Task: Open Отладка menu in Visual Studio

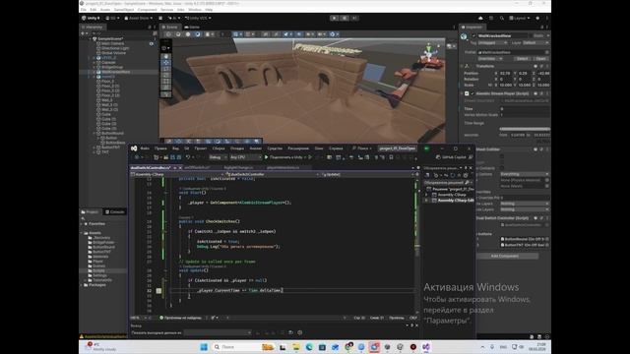Action: [237, 148]
